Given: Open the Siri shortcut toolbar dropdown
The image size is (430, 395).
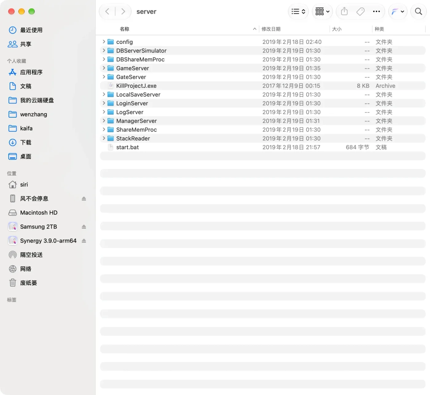Looking at the screenshot, I should pyautogui.click(x=398, y=12).
